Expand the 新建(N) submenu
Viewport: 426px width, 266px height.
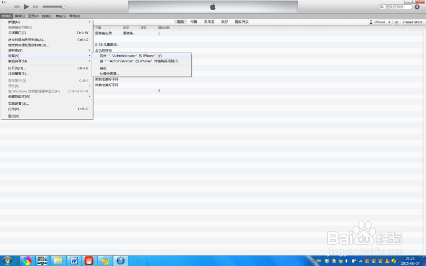click(47, 22)
